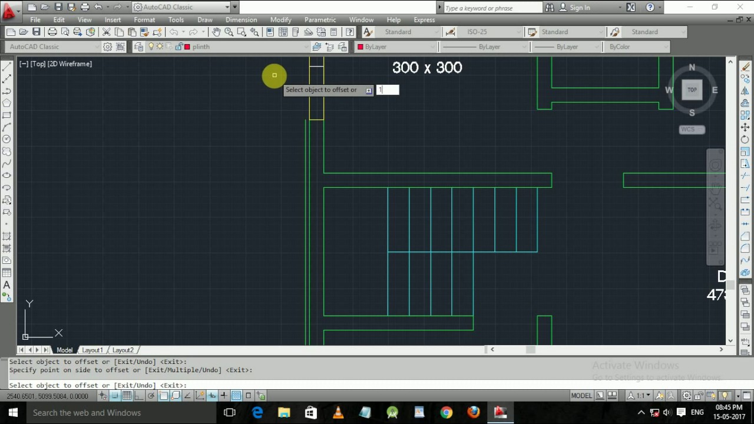
Task: Click the 2D Wireframe visual style label
Action: (x=70, y=64)
